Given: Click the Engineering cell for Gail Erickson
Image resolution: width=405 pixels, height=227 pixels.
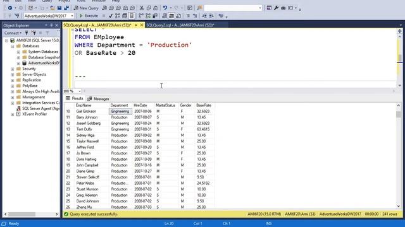Looking at the screenshot, I should 120,111.
